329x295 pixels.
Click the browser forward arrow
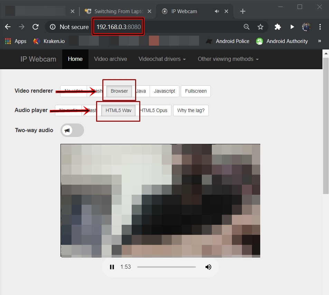pyautogui.click(x=21, y=27)
